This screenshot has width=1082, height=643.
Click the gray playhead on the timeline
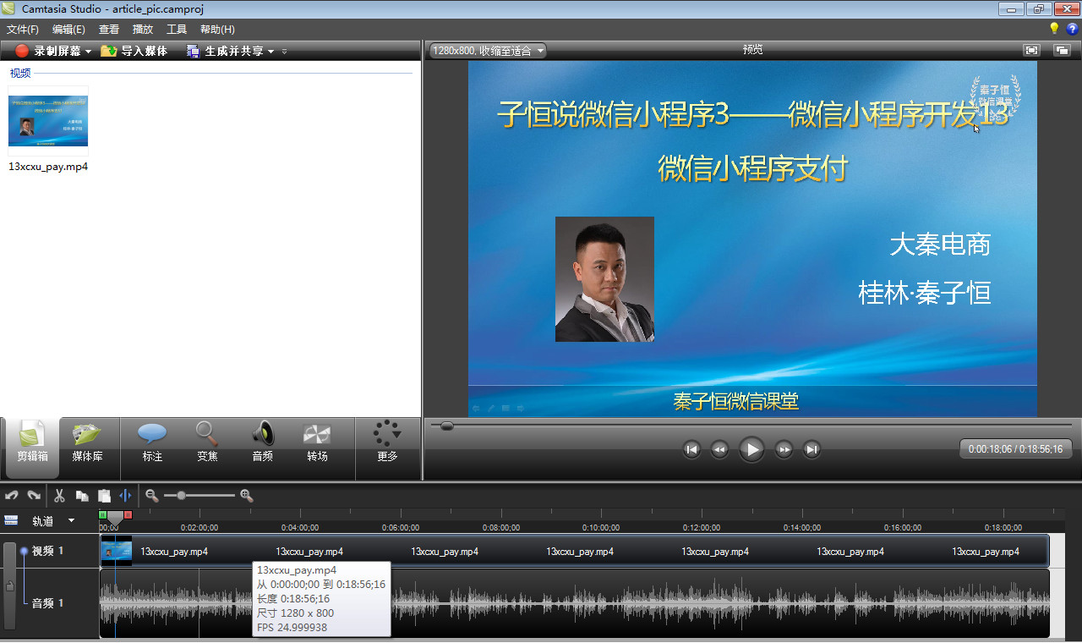click(115, 517)
